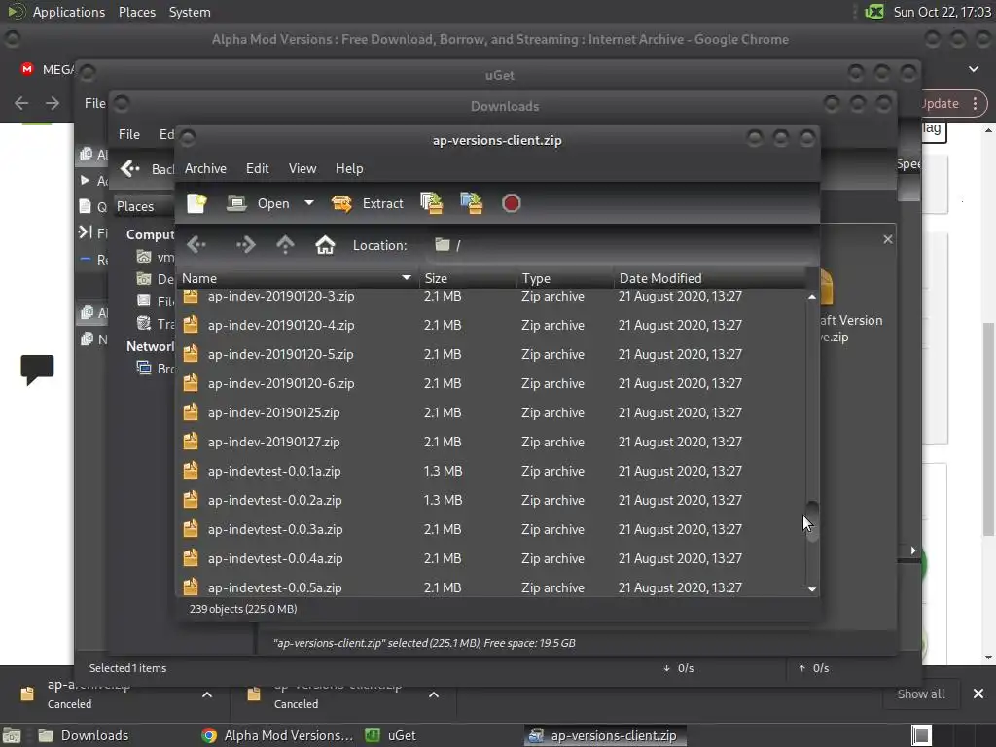This screenshot has height=747, width=996.
Task: Select ap-indevtest-0.0.1a.zip file
Action: tap(491, 471)
